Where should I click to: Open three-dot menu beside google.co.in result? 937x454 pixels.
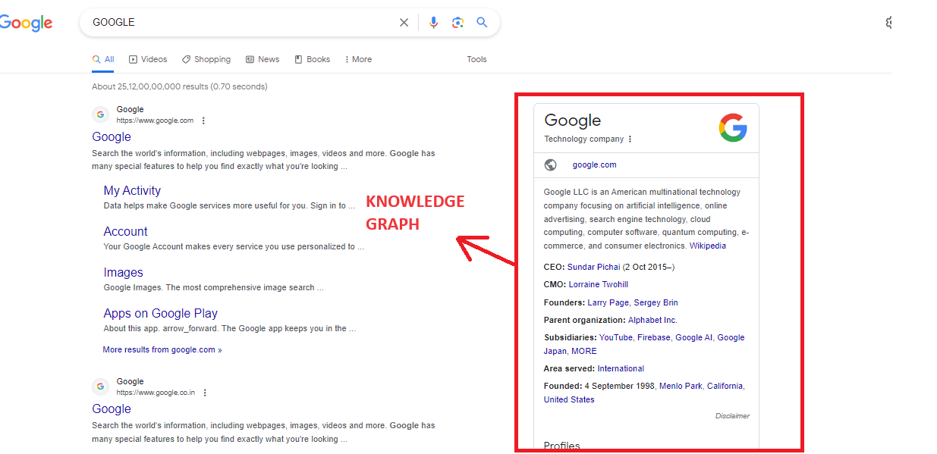(205, 393)
